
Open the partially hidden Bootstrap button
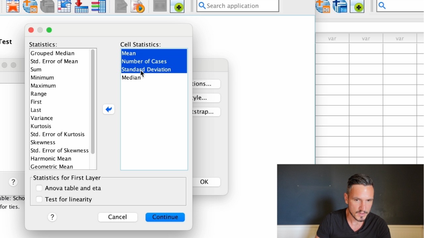point(206,112)
